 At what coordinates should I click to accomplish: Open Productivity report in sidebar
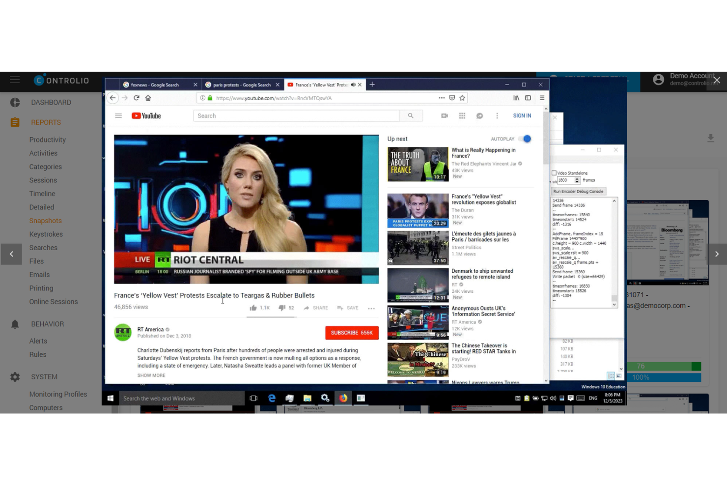48,140
